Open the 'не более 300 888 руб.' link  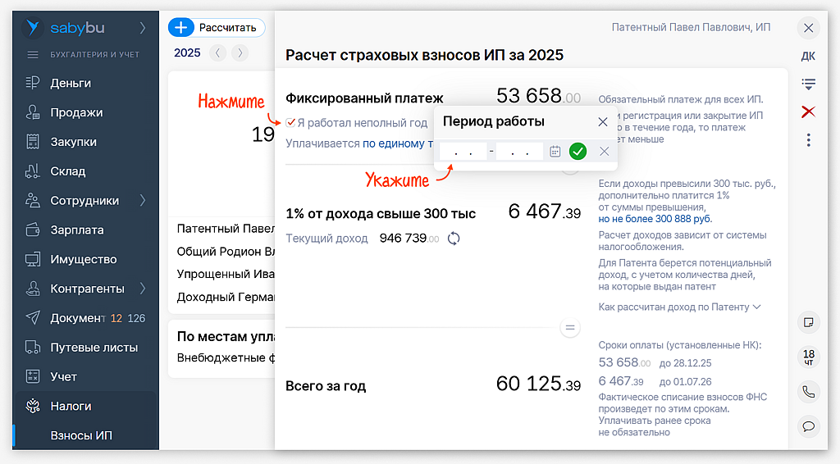pyautogui.click(x=655, y=219)
